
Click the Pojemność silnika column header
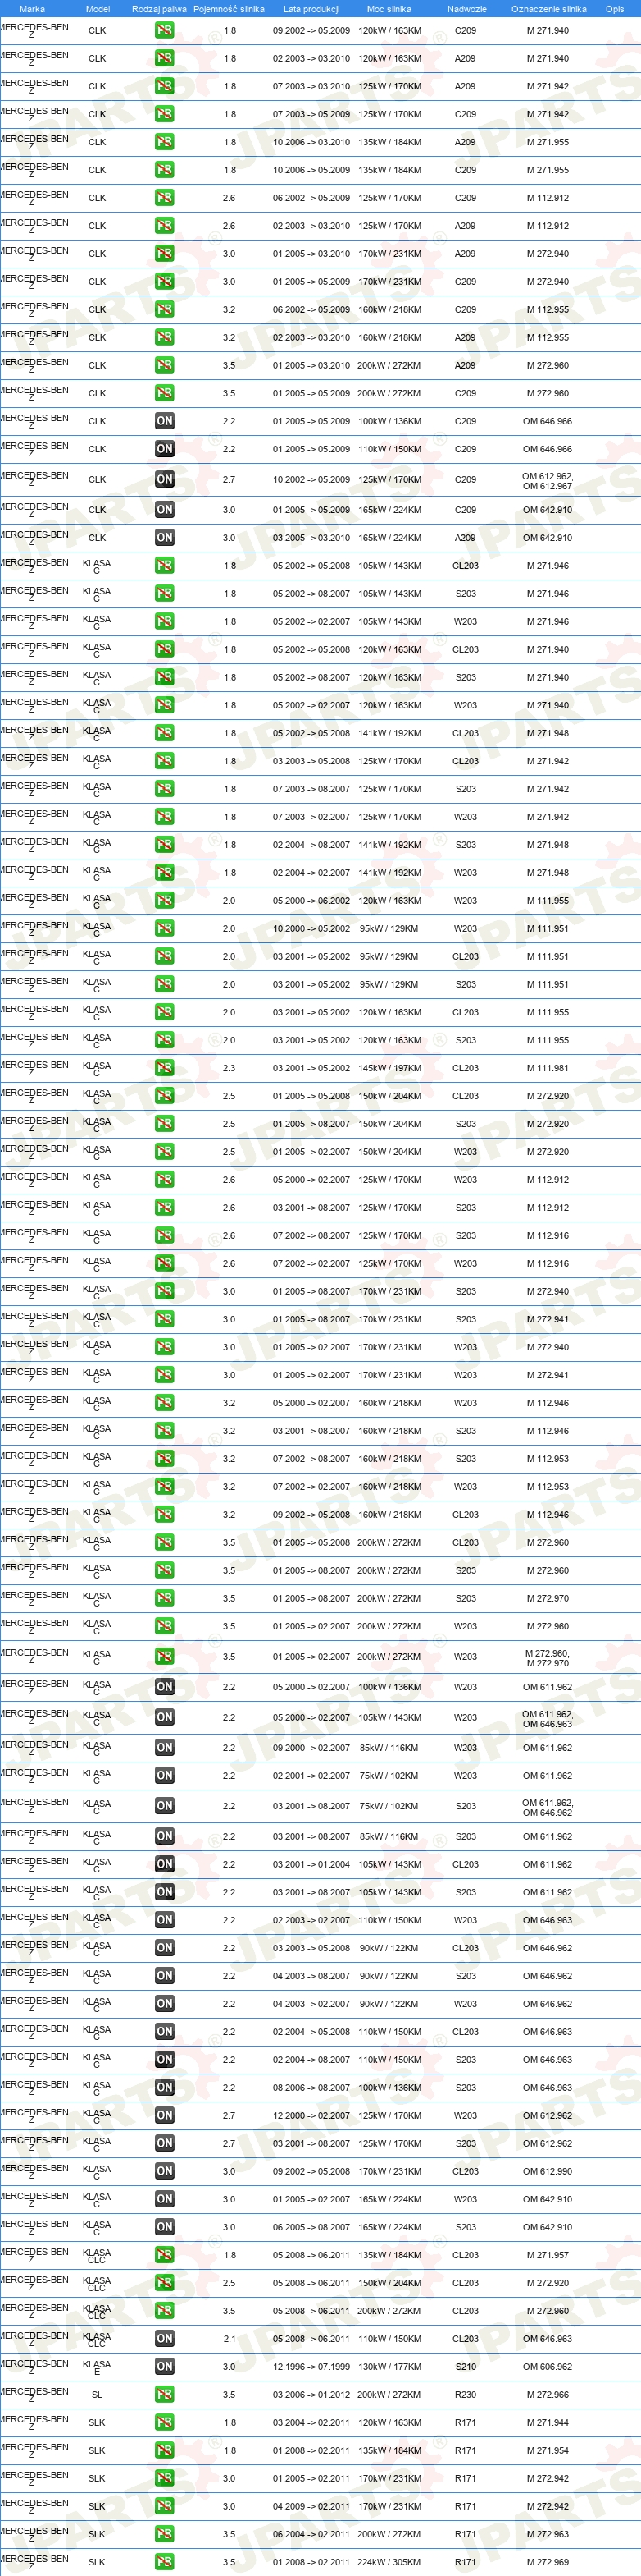pos(229,9)
